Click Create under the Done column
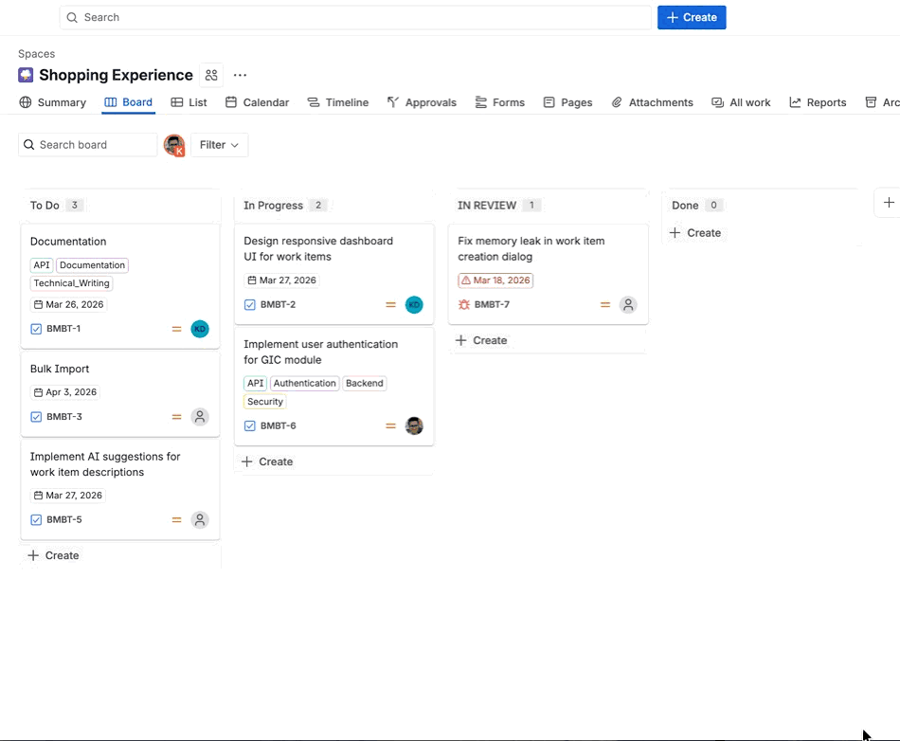Screen dimensions: 900x741 pos(695,233)
